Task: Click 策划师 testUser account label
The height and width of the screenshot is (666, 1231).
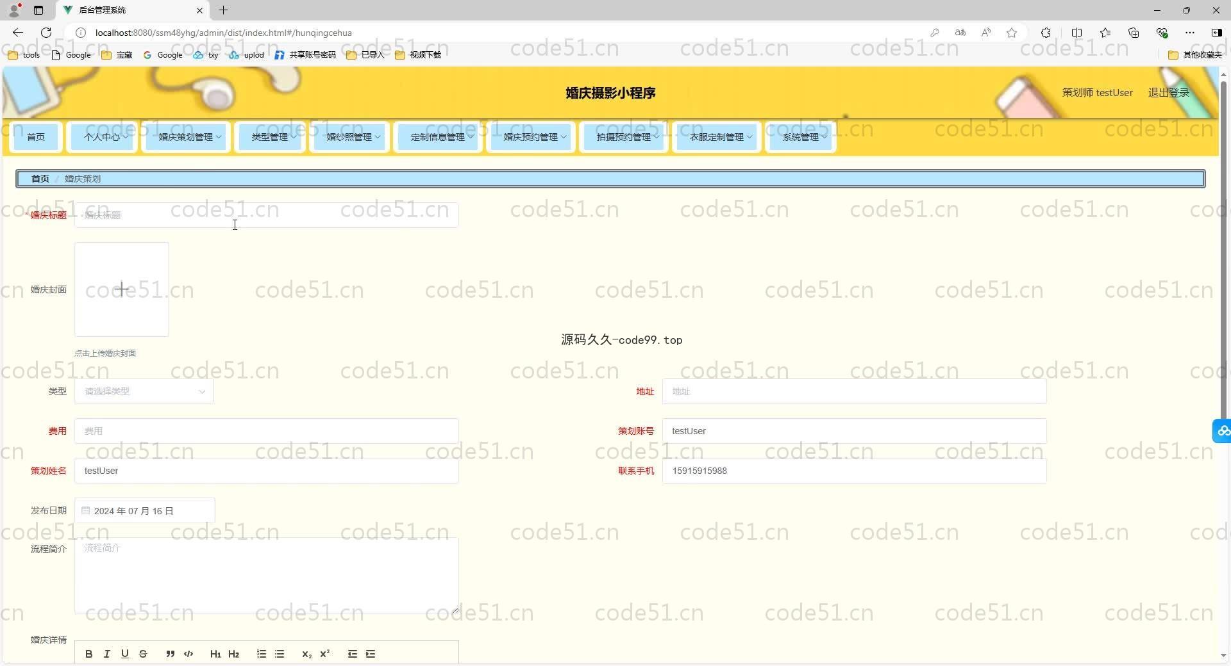Action: [x=1097, y=93]
